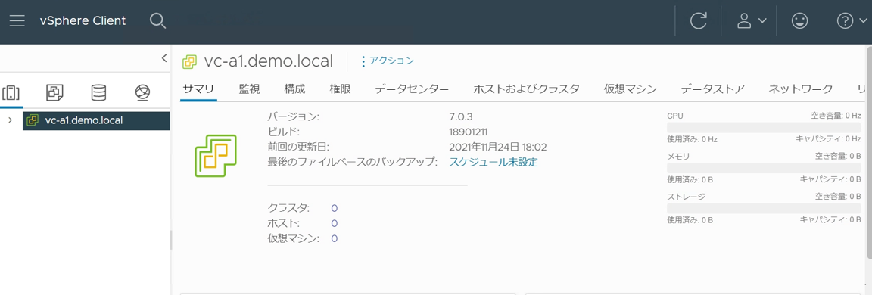The width and height of the screenshot is (872, 295).
Task: Open the help question-mark menu
Action: click(x=852, y=21)
